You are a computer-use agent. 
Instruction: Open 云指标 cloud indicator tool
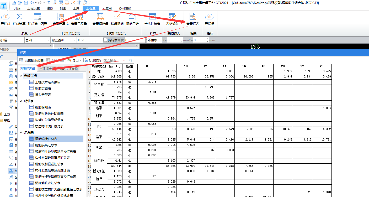click(x=210, y=19)
